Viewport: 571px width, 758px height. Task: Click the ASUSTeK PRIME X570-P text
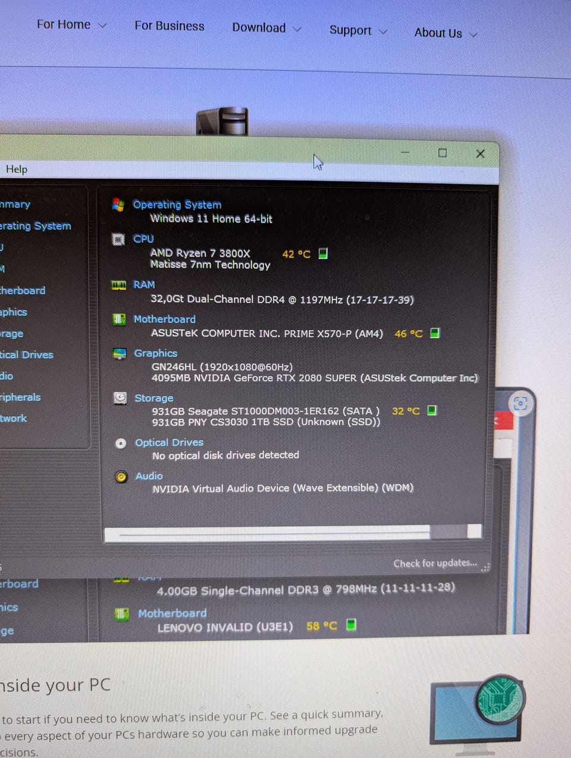click(x=267, y=334)
